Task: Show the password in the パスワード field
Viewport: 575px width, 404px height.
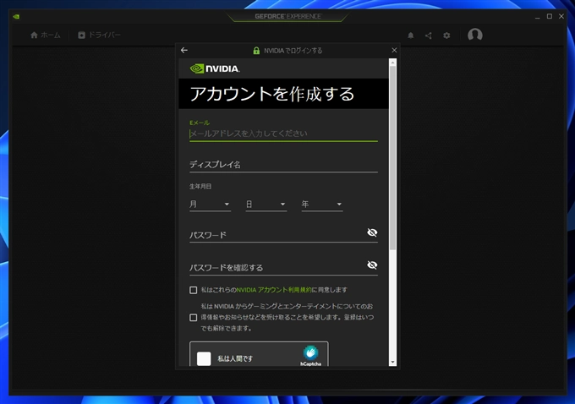Action: [x=372, y=232]
